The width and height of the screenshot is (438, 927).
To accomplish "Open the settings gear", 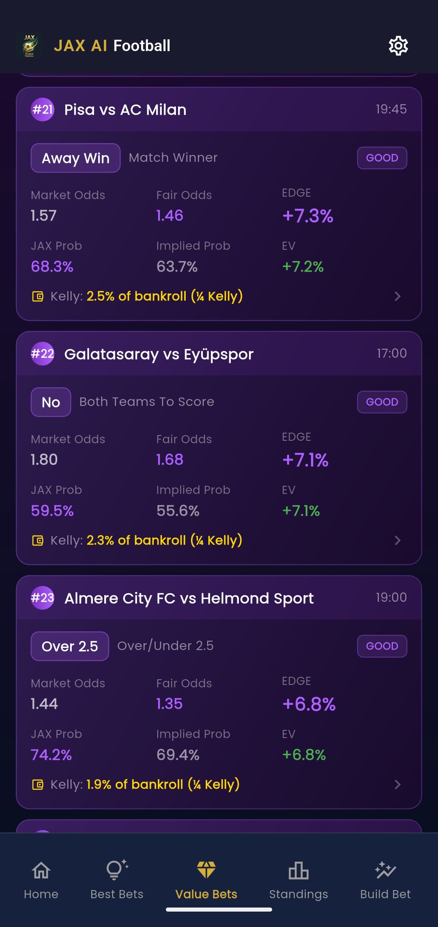I will 398,45.
